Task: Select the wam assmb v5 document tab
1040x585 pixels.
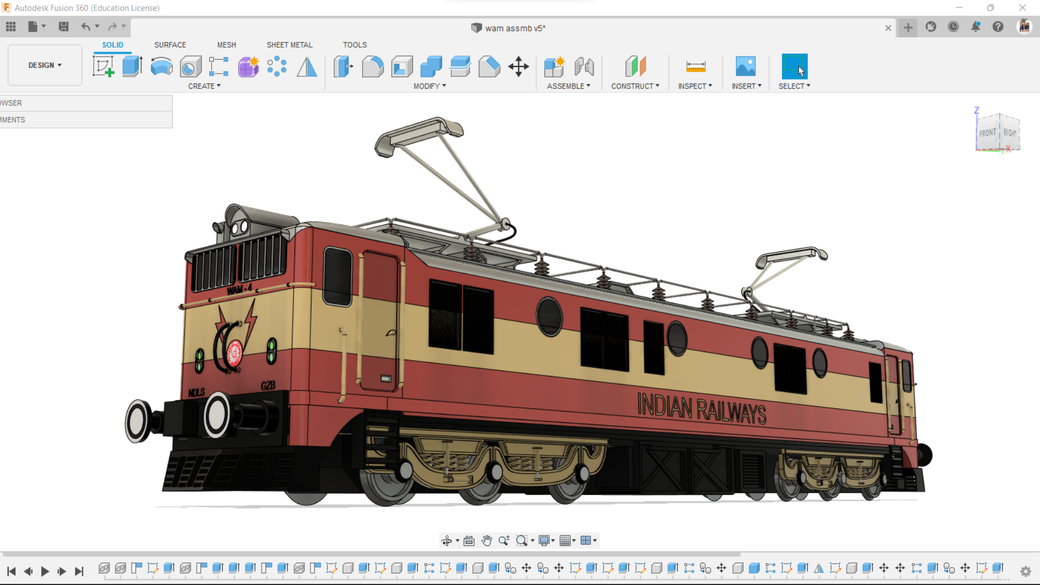Action: point(508,28)
